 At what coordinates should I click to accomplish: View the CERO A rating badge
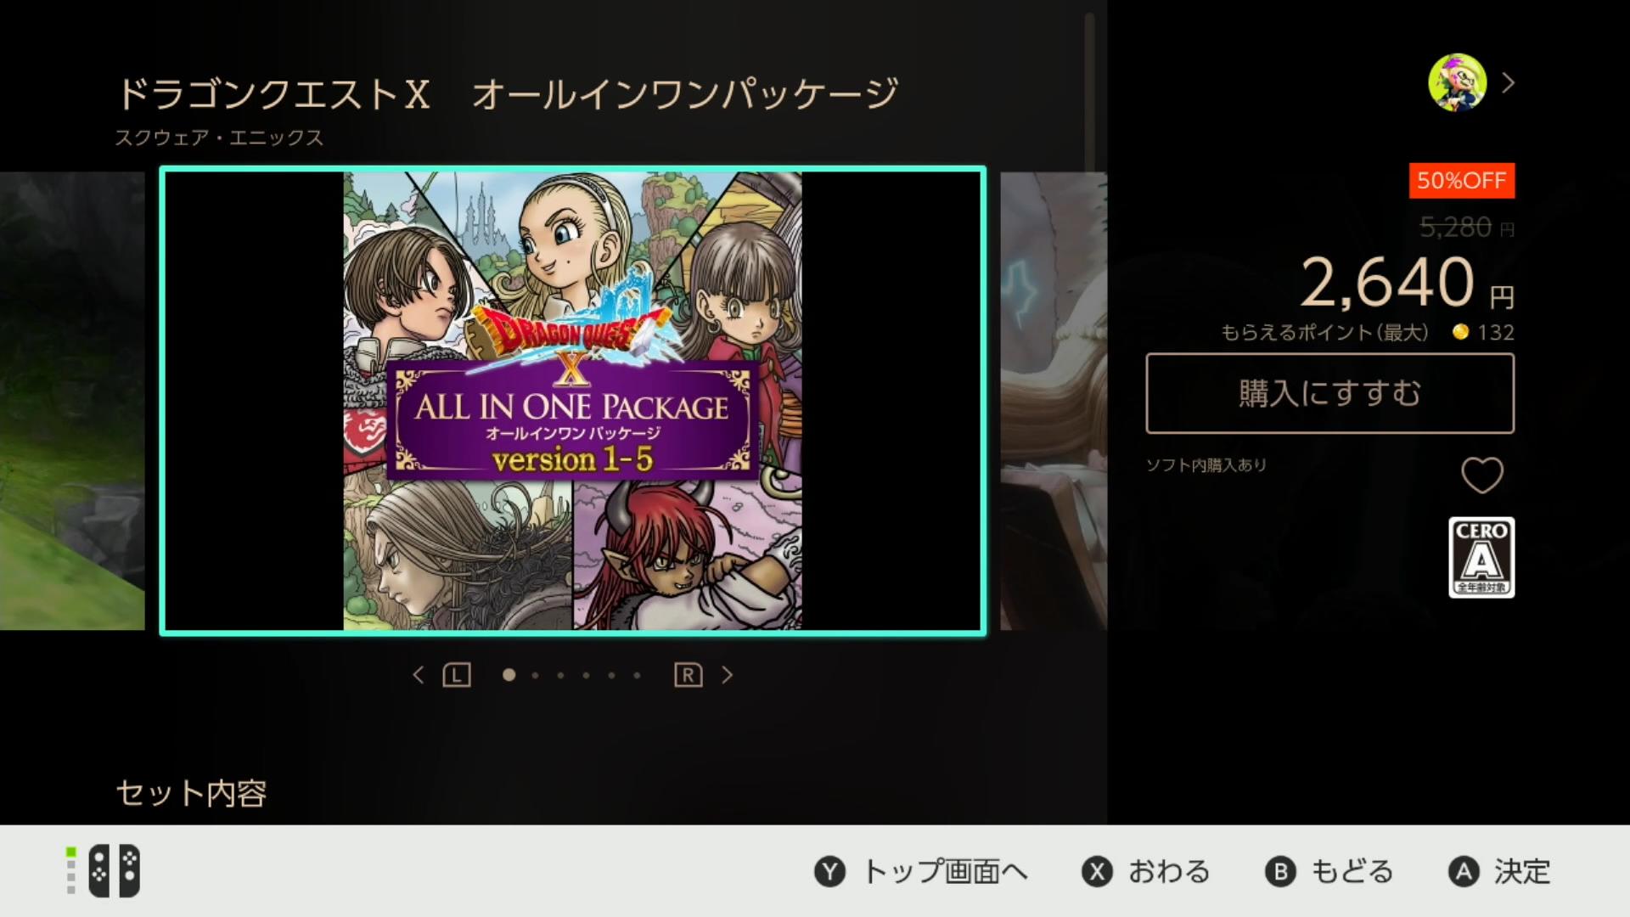[1481, 557]
